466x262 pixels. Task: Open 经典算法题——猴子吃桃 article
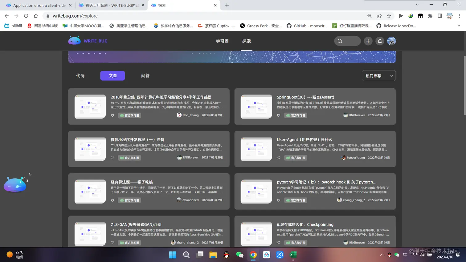(x=132, y=182)
